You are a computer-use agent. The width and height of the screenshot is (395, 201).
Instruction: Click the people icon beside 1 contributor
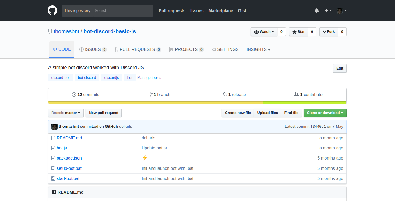point(297,95)
